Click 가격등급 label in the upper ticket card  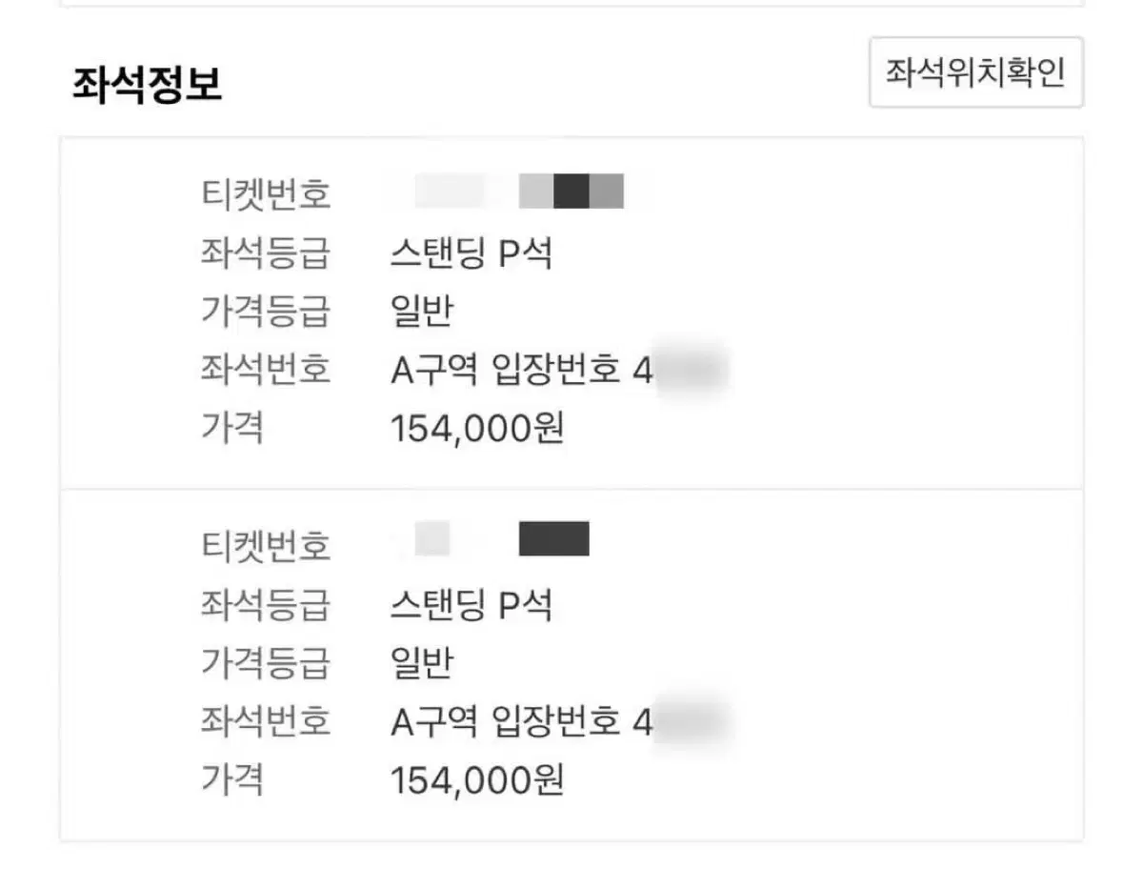(266, 312)
